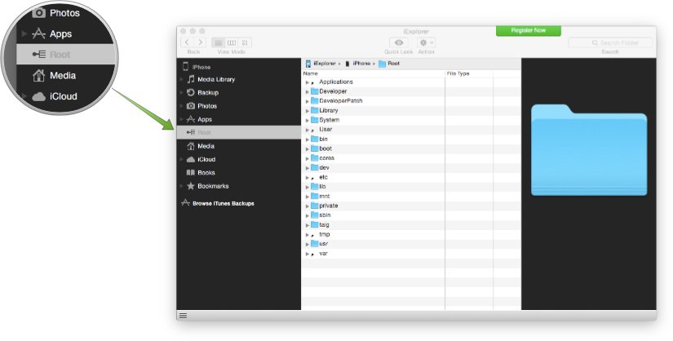Screen dimensions: 673x341
Task: Click the Backup sidebar icon
Action: (191, 92)
